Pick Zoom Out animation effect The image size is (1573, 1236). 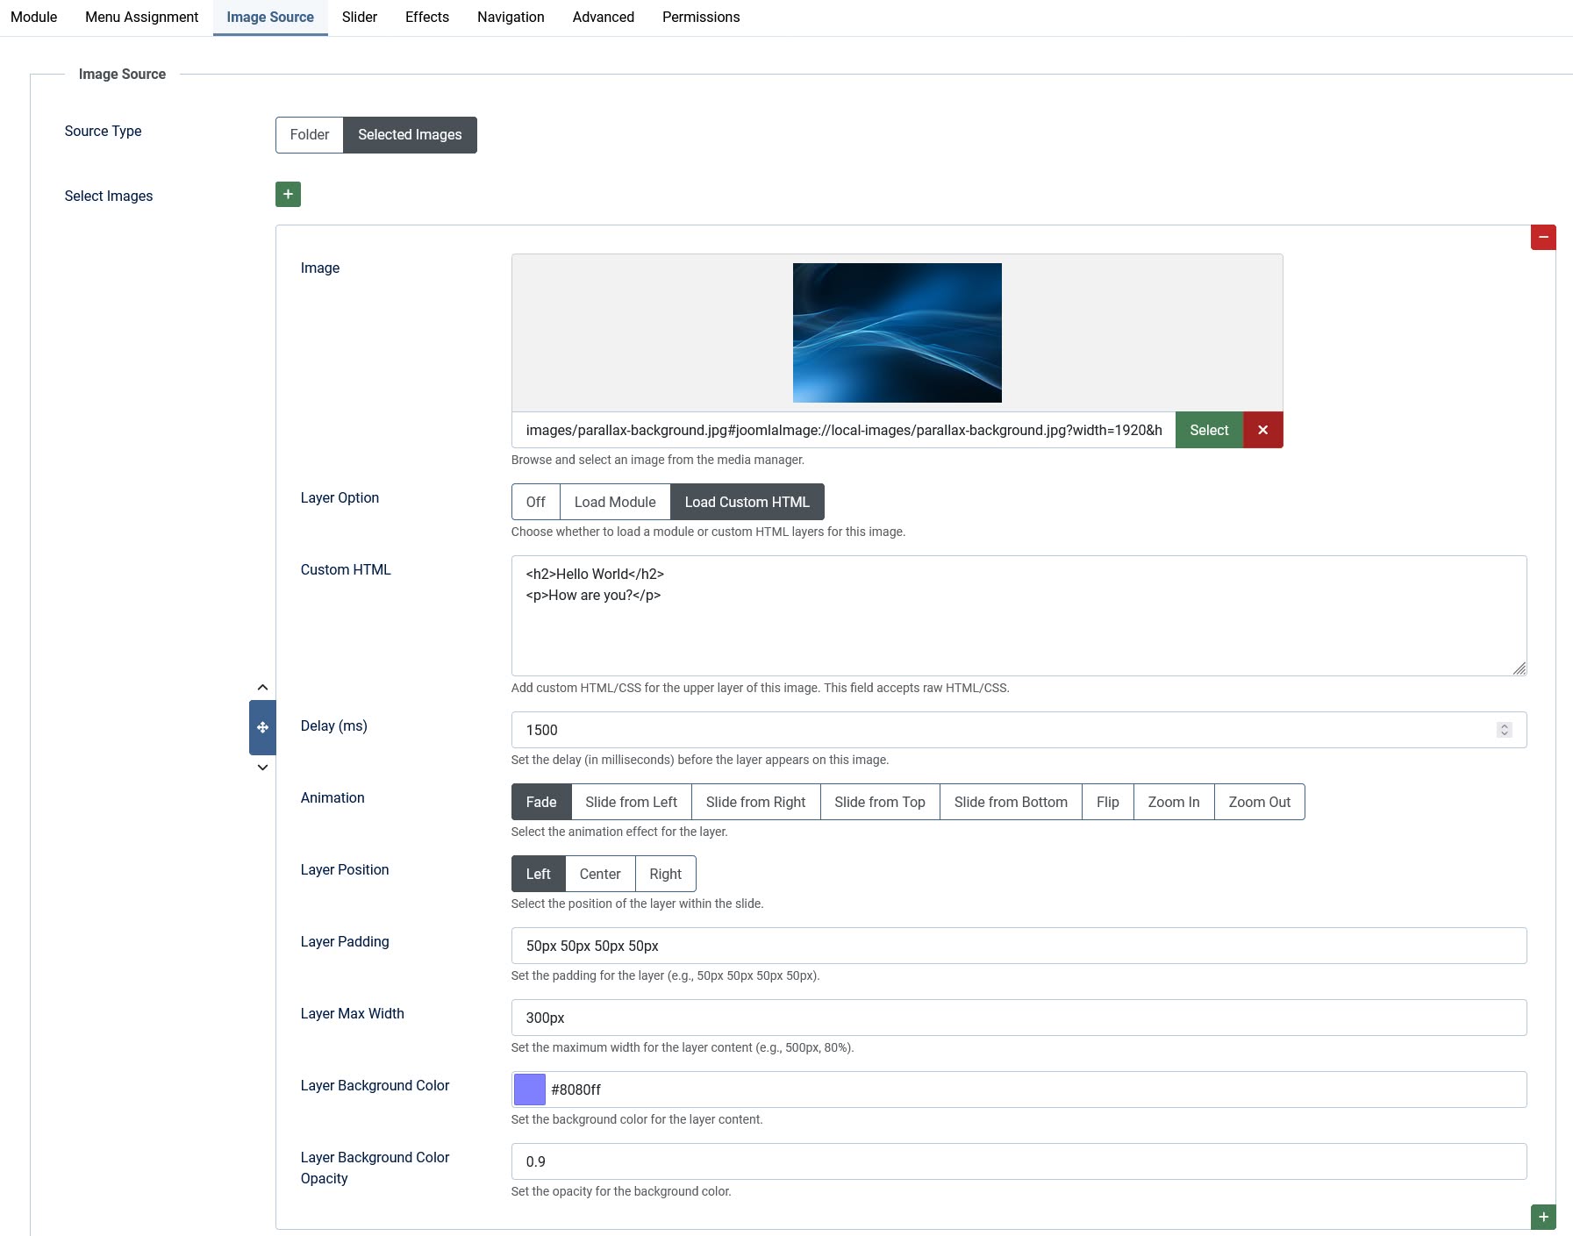pos(1259,801)
